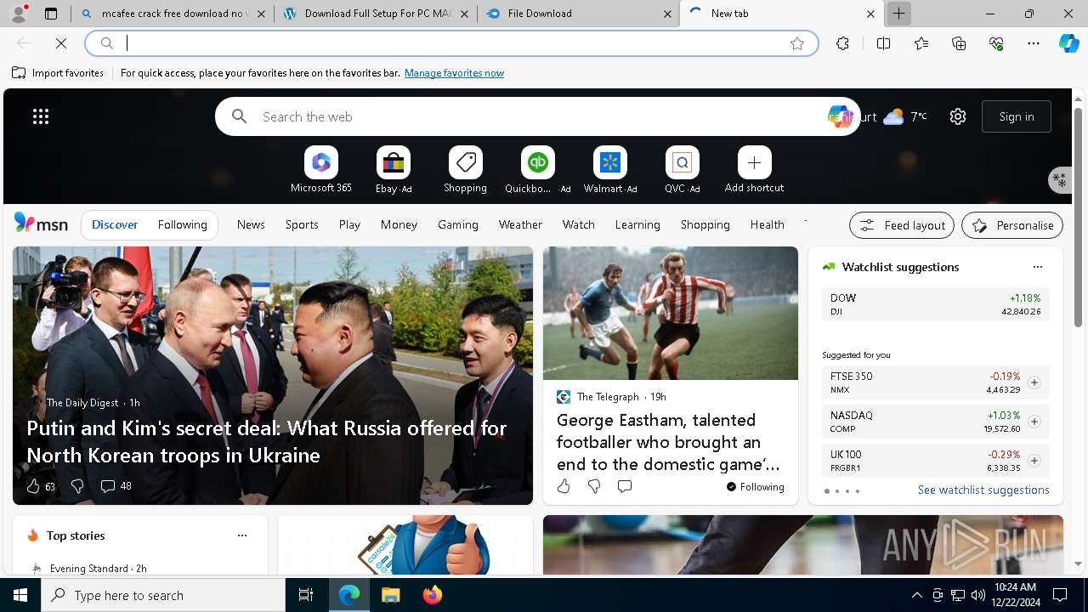Screen dimensions: 1088x612
Task: Toggle Following for The Telegraph
Action: pyautogui.click(x=756, y=487)
